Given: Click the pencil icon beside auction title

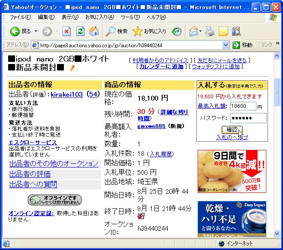Looking at the screenshot, I should 72,68.
